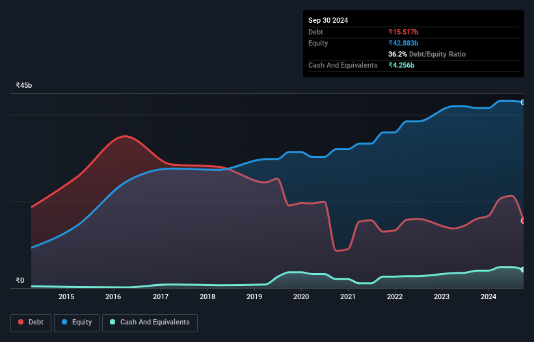Click the 2022 x-axis label
The height and width of the screenshot is (342, 534).
[x=395, y=296]
